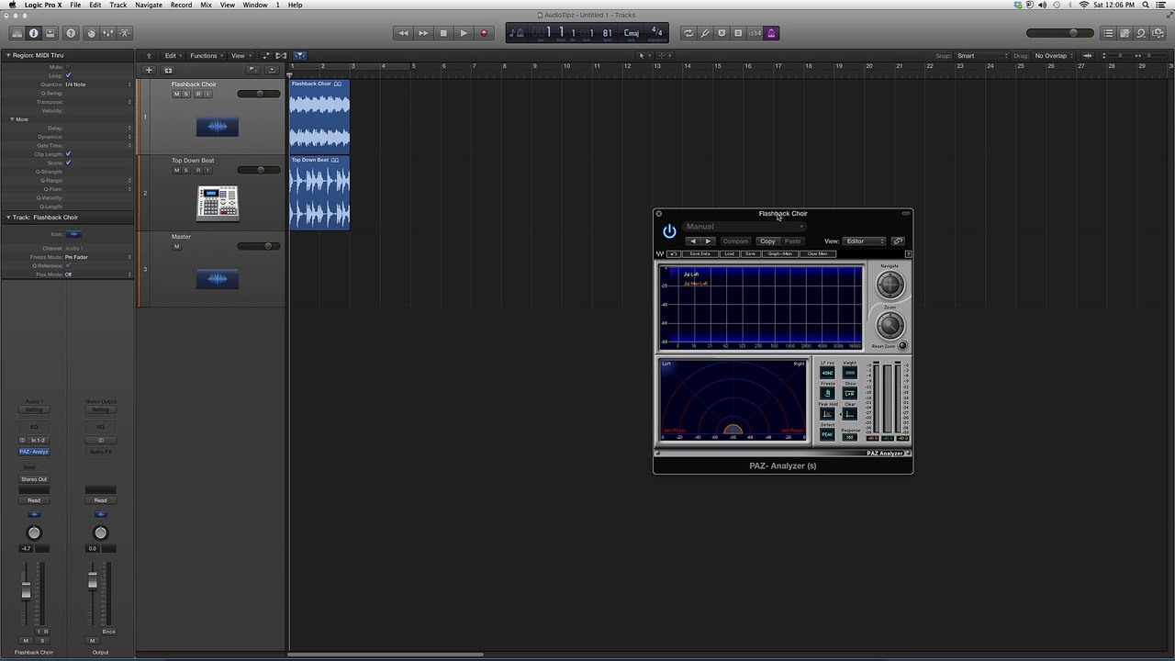
Task: Open the Mix menu
Action: pos(206,5)
